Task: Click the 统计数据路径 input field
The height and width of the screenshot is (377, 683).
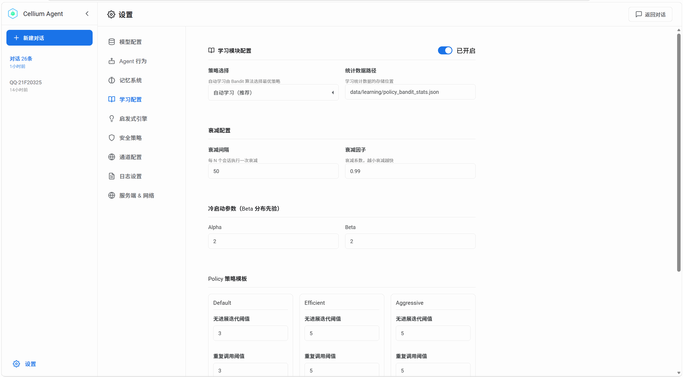Action: click(410, 92)
